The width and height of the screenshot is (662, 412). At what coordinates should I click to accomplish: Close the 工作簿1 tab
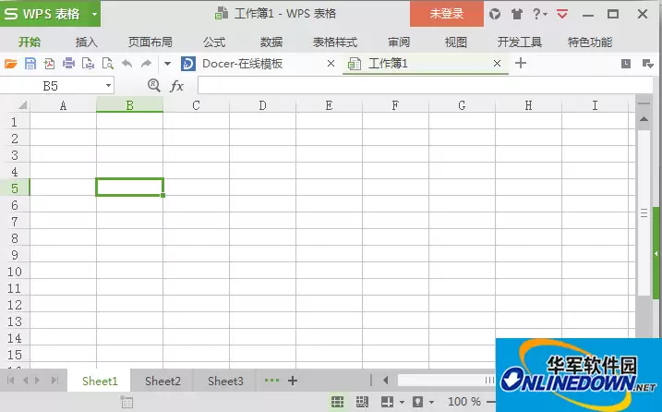[x=497, y=64]
